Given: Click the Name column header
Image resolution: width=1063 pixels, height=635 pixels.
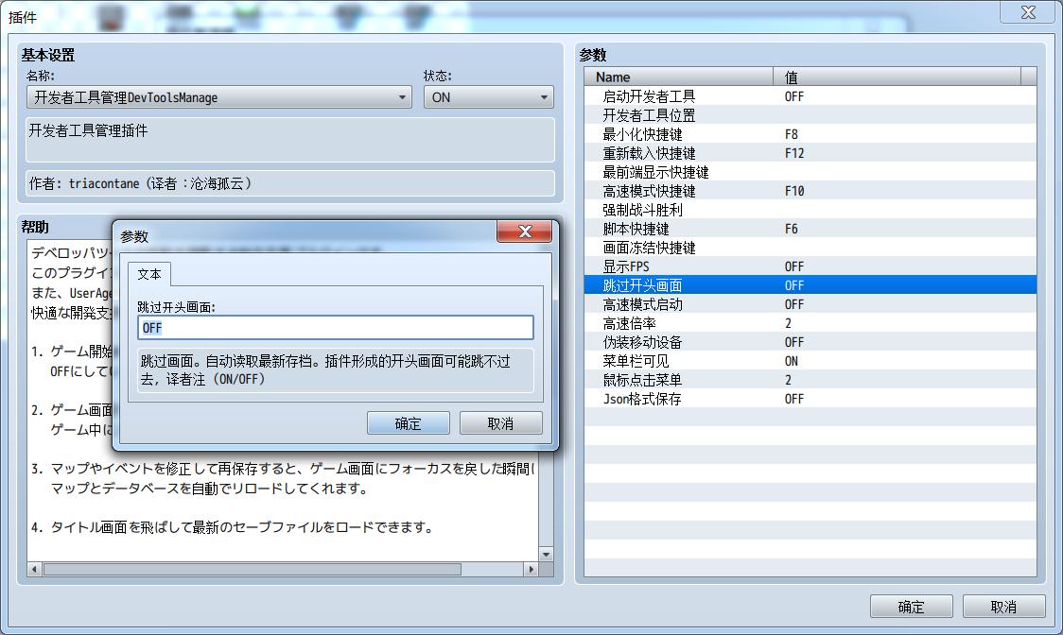Looking at the screenshot, I should click(679, 77).
